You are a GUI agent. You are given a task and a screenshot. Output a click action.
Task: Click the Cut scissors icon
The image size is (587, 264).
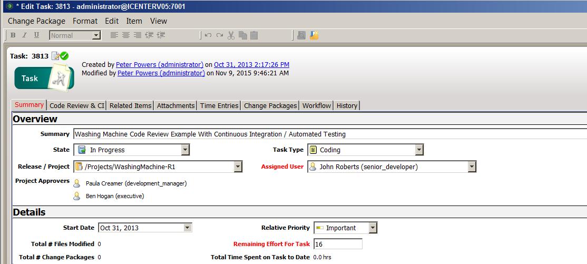pos(231,35)
